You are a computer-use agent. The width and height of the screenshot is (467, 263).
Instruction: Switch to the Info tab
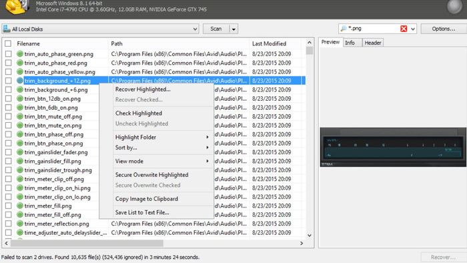352,43
